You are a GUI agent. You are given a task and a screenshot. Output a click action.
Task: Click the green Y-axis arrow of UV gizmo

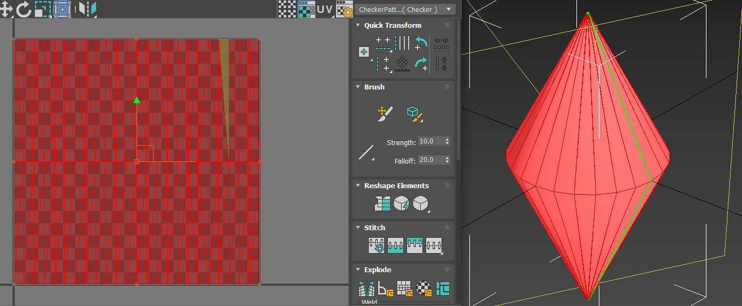(137, 100)
